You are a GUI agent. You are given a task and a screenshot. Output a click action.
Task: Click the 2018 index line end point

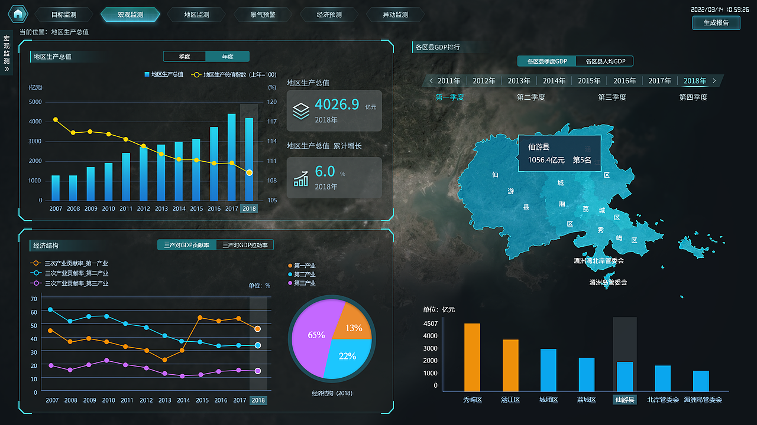pos(249,172)
